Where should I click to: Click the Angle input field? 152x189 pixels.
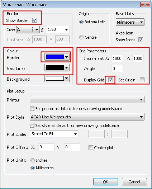pyautogui.click(x=117, y=68)
